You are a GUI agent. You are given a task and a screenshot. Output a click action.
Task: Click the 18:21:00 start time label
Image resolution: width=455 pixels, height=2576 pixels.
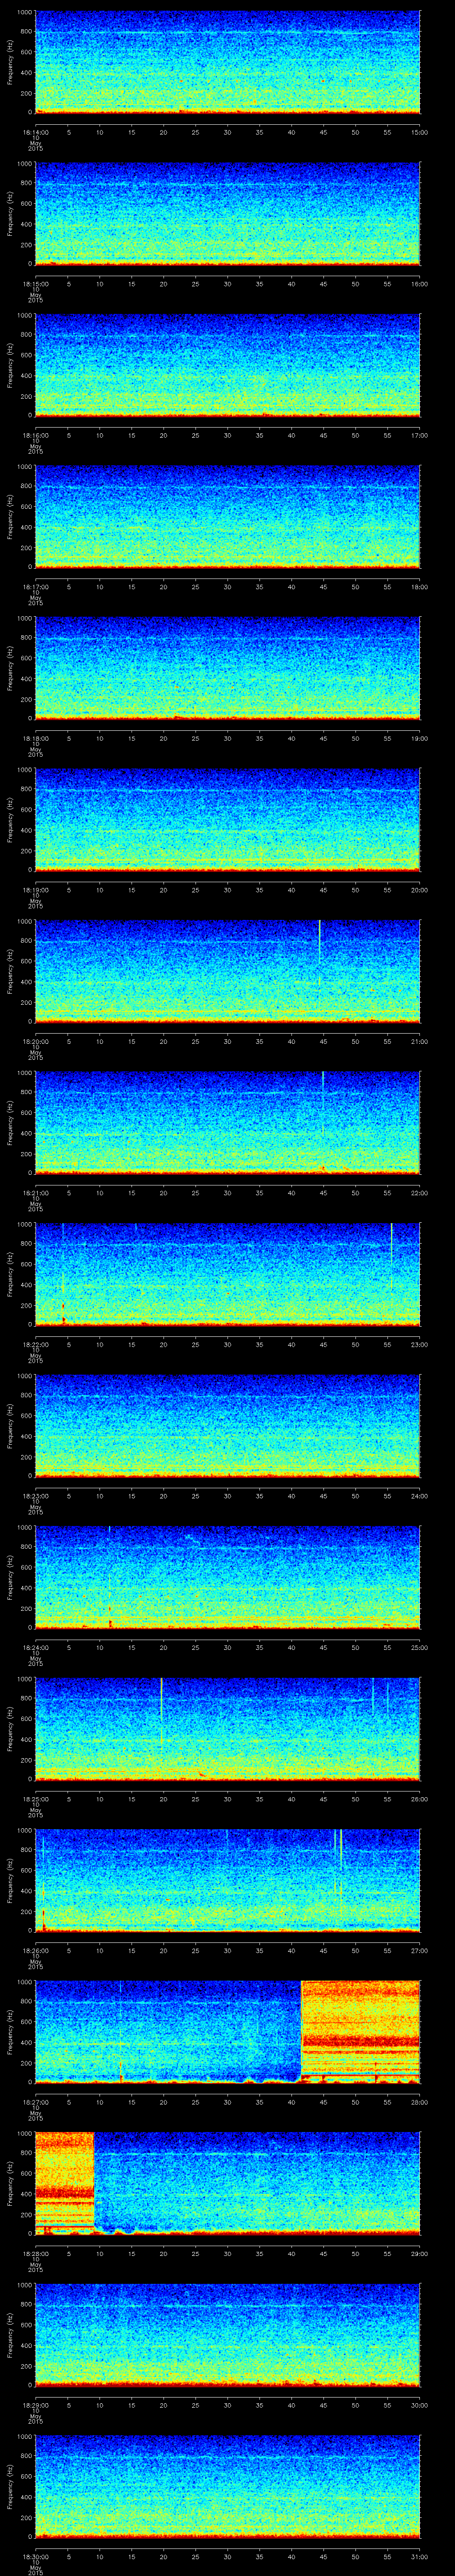pyautogui.click(x=35, y=1193)
